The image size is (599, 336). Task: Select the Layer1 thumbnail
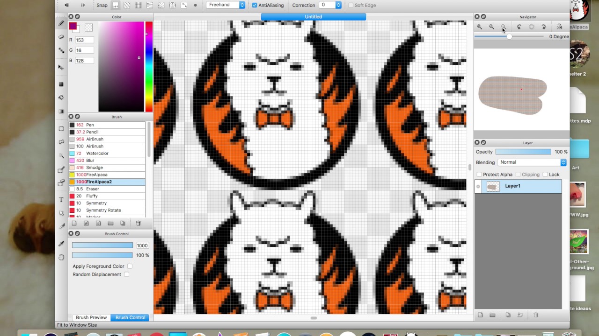click(x=492, y=186)
